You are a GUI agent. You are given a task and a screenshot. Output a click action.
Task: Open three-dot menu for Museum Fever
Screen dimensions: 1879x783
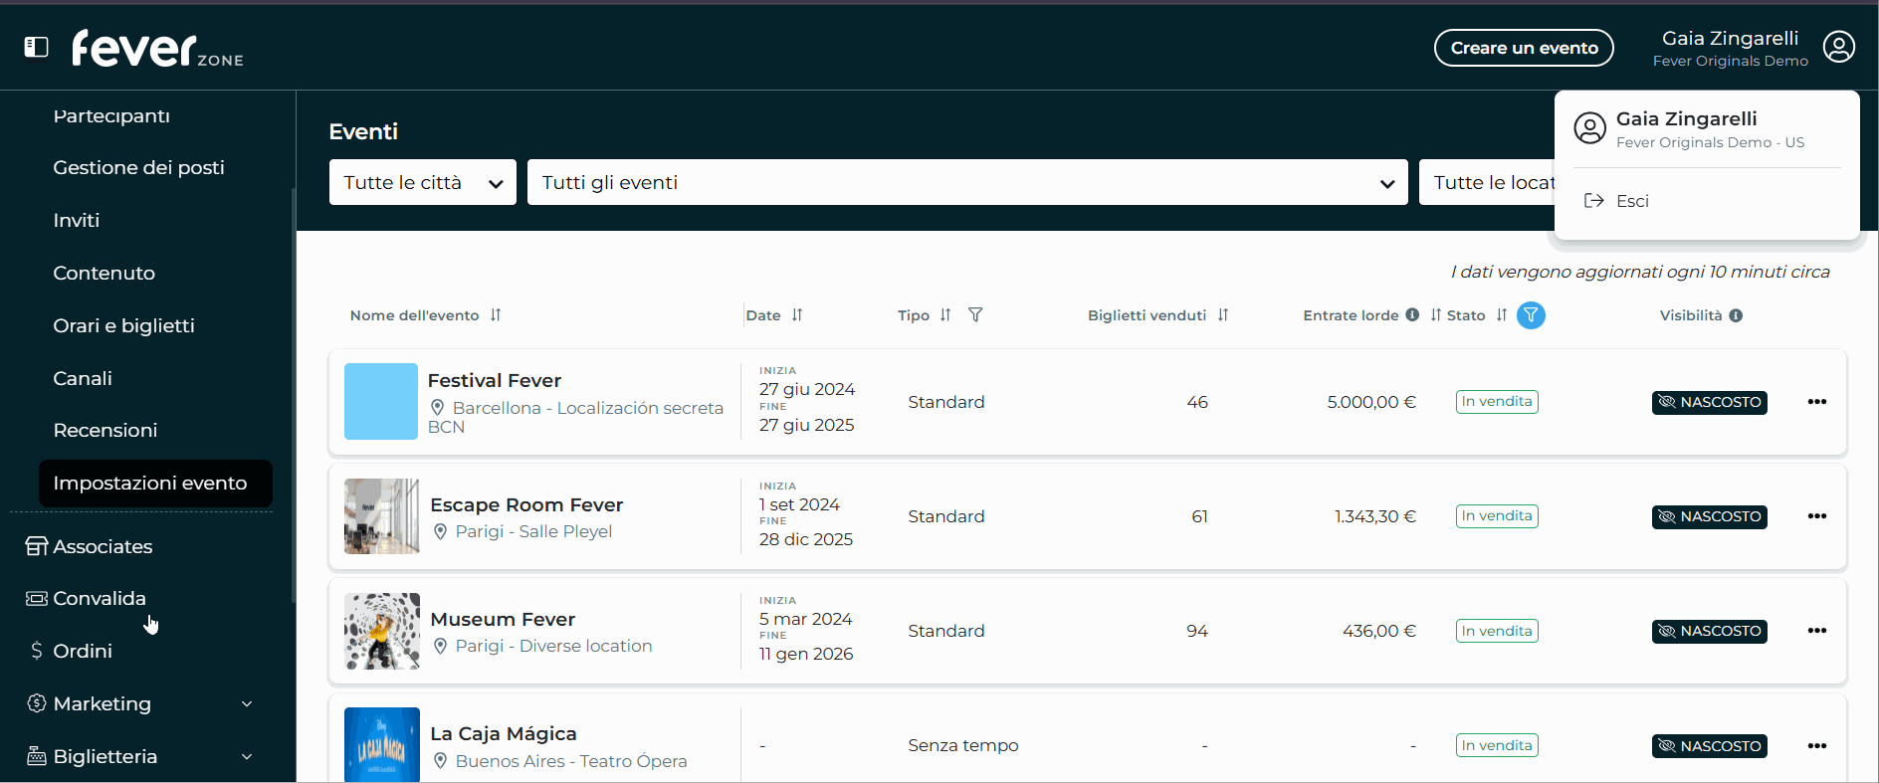1816,631
